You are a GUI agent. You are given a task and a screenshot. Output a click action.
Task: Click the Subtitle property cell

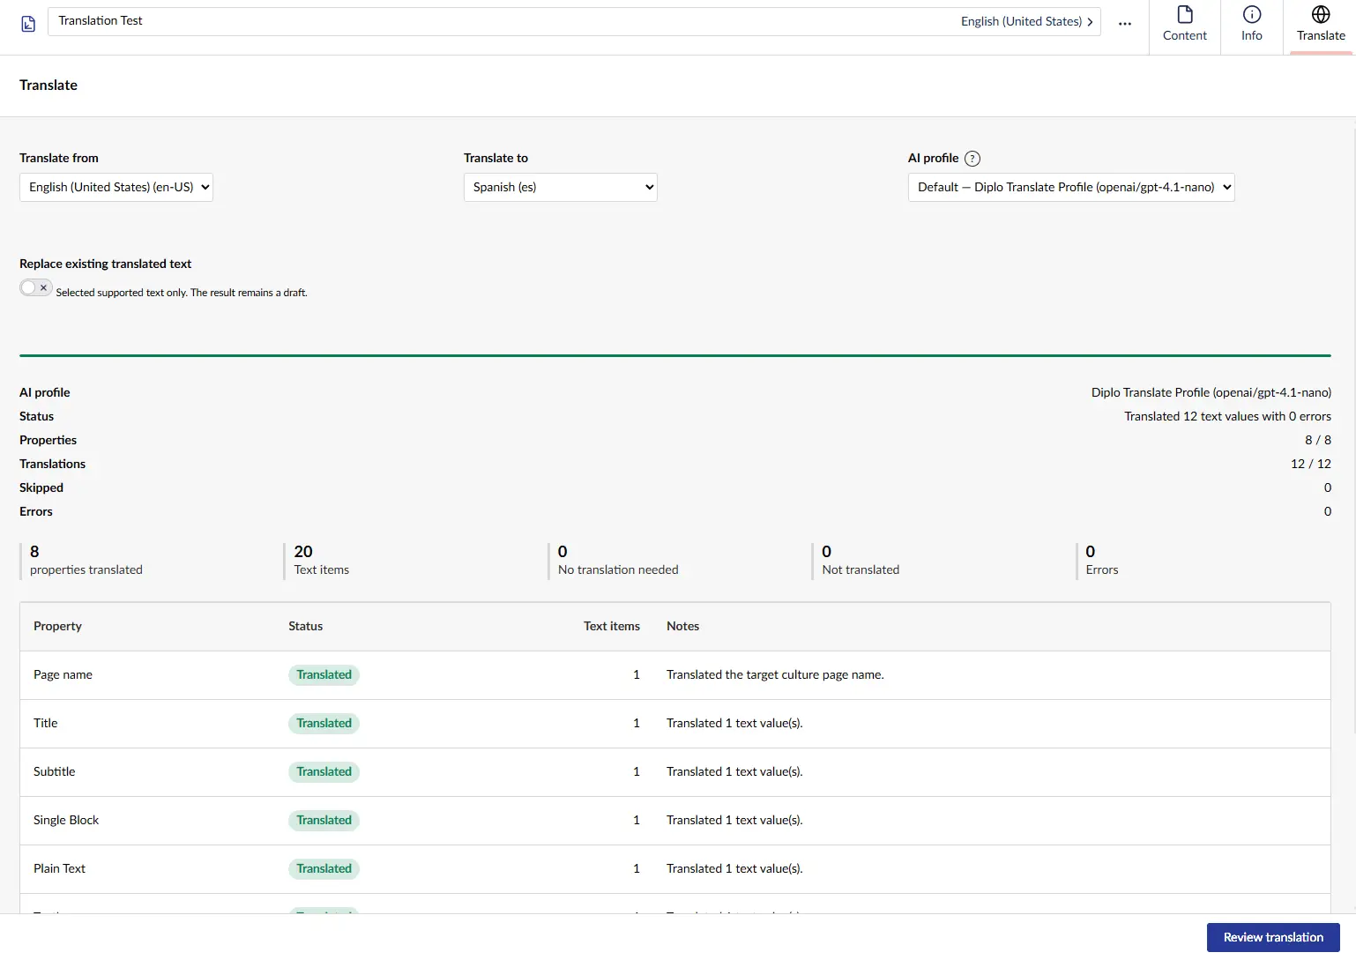(x=54, y=772)
